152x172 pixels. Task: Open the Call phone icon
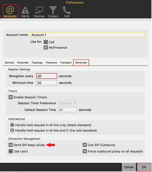pyautogui.click(x=67, y=10)
